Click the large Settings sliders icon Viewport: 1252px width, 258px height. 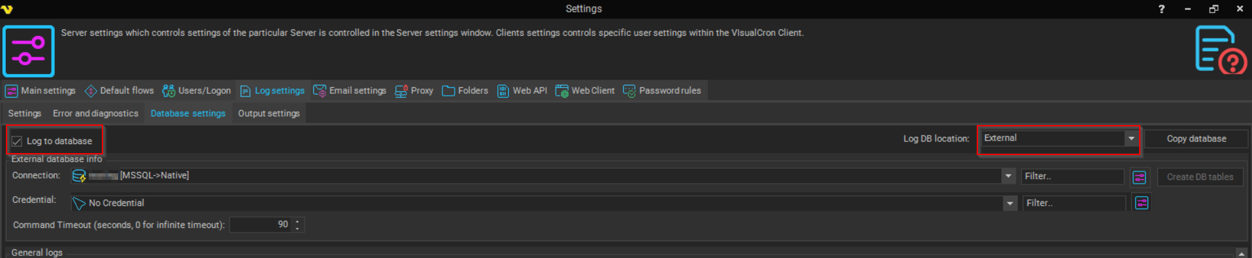coord(29,51)
